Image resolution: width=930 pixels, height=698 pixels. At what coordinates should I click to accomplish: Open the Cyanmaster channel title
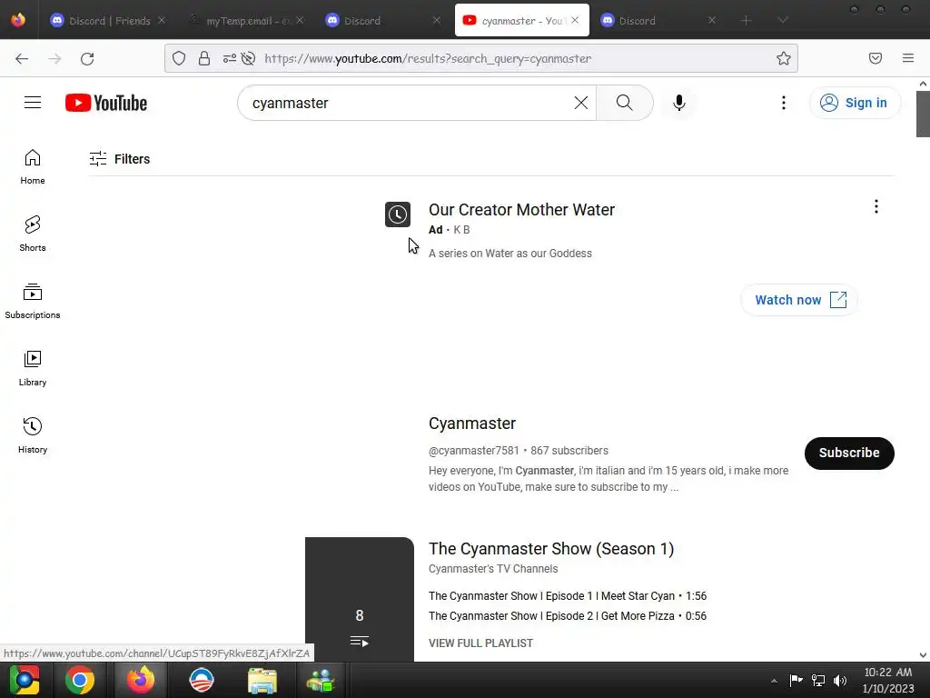pyautogui.click(x=472, y=424)
